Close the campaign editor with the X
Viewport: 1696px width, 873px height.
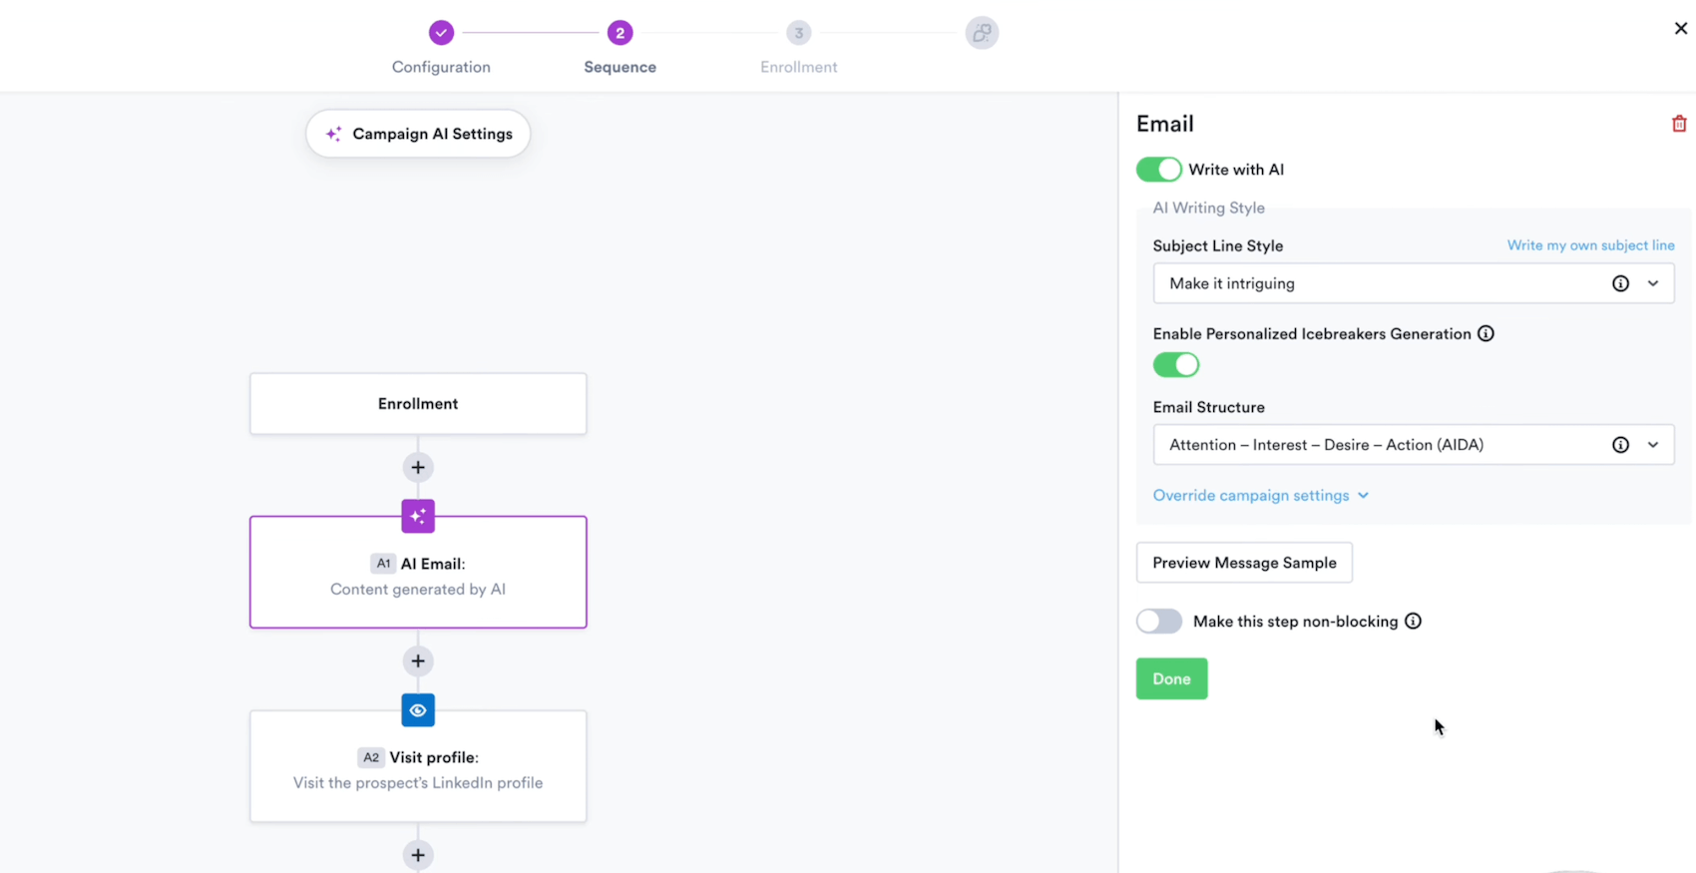(x=1680, y=28)
